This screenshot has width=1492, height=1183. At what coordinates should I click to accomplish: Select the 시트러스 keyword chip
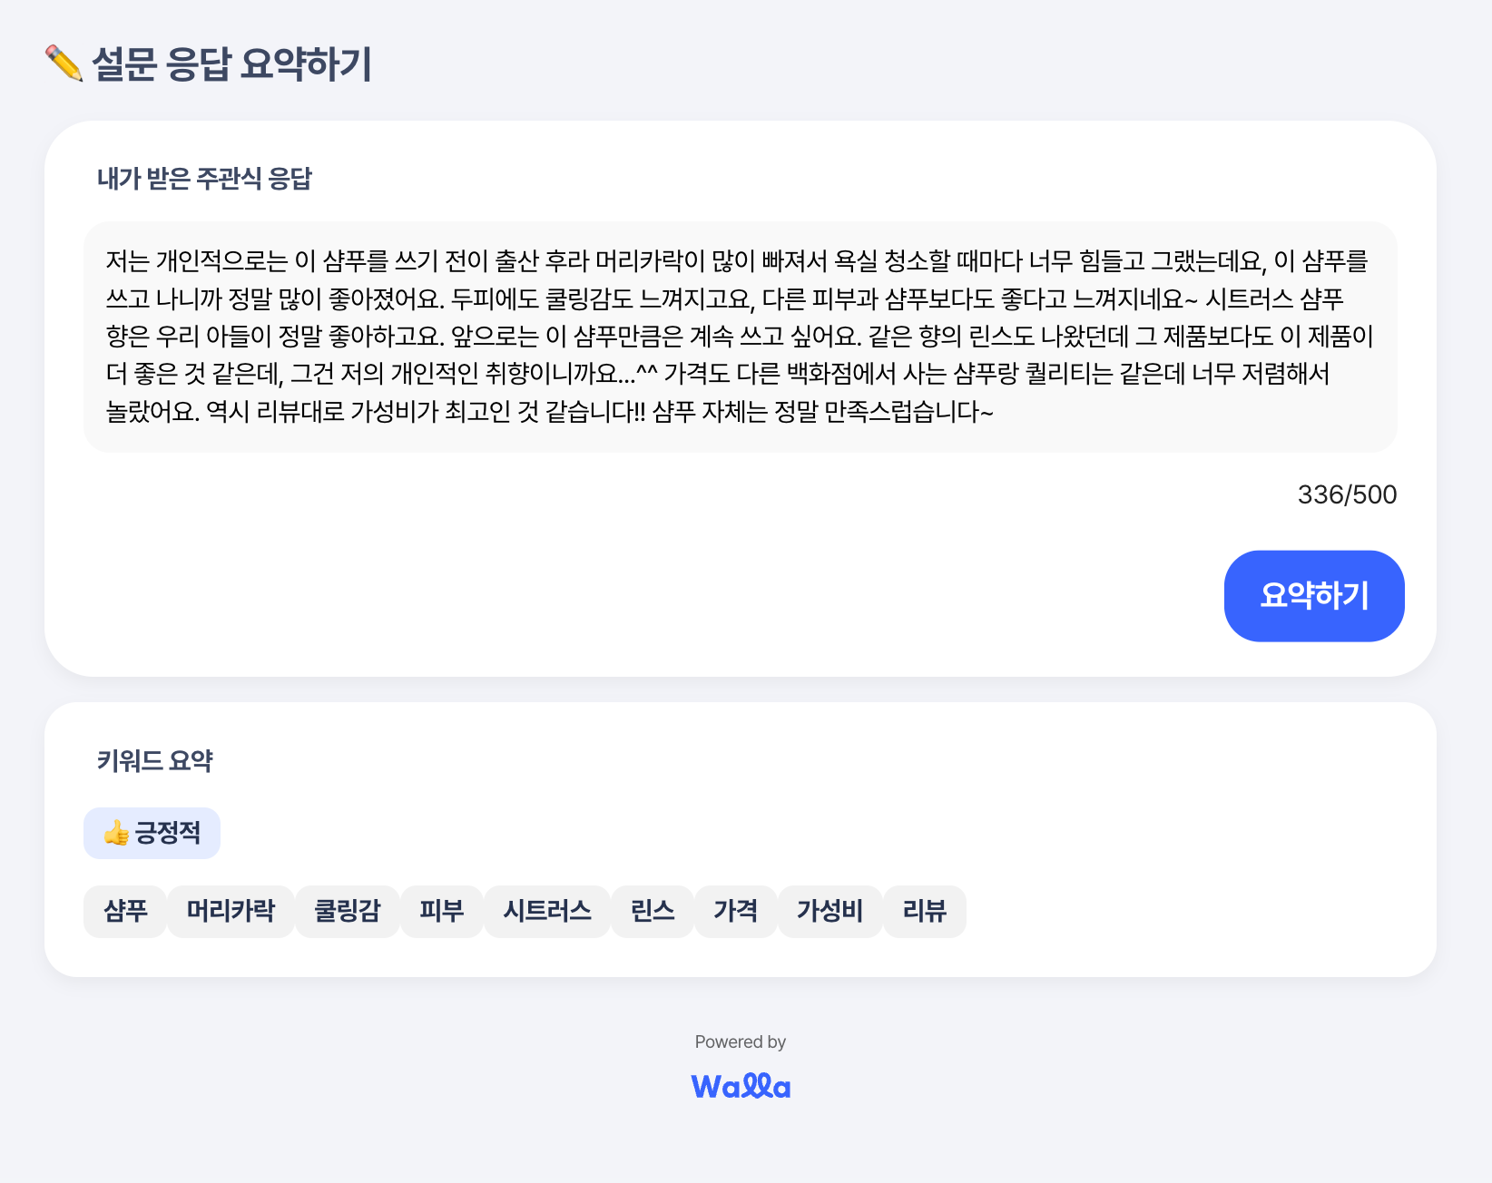point(547,911)
